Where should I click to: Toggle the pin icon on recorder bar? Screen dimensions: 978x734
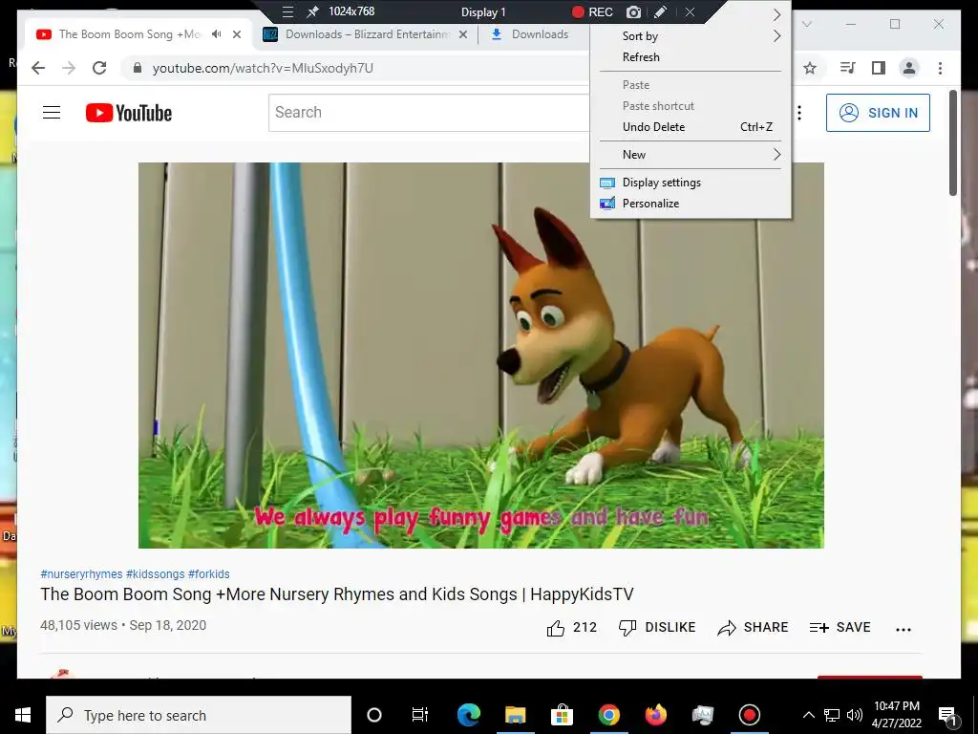click(312, 11)
